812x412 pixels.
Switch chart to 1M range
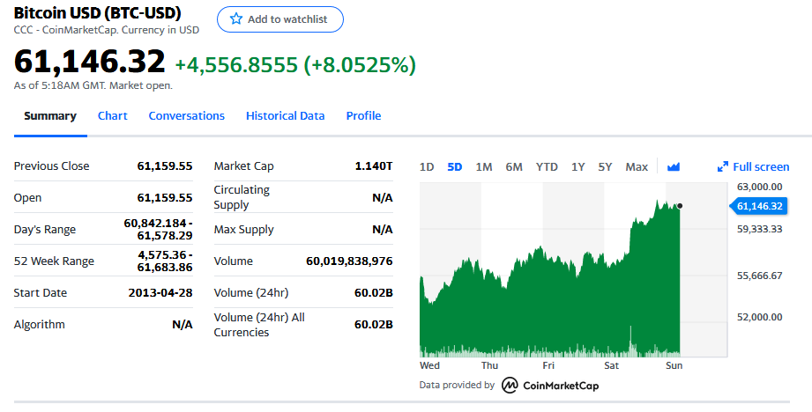point(484,167)
